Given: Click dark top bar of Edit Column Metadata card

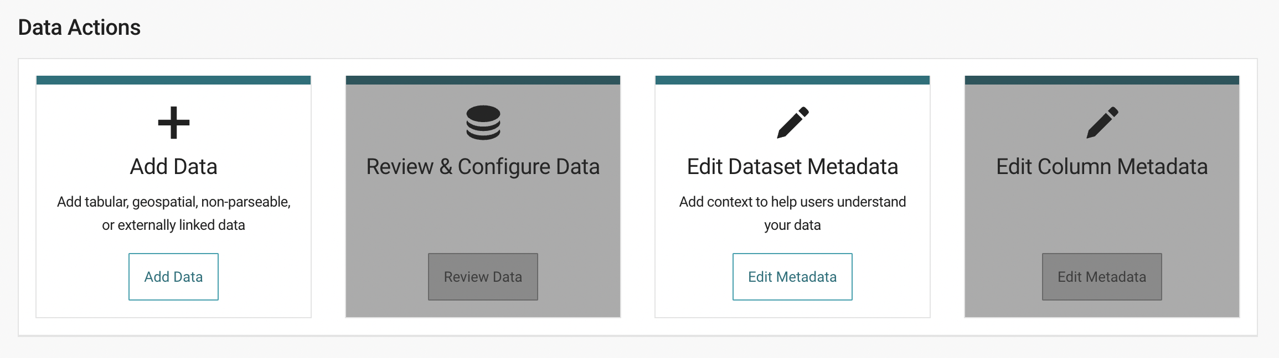Looking at the screenshot, I should [x=1102, y=80].
